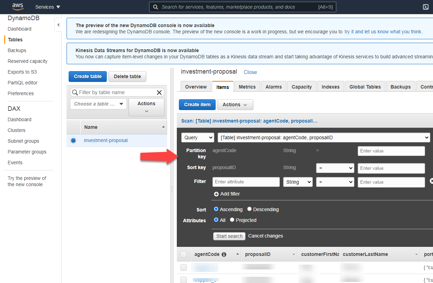Viewport: 433px width, 283px height.
Task: Choose Descending sort order
Action: tap(249, 209)
